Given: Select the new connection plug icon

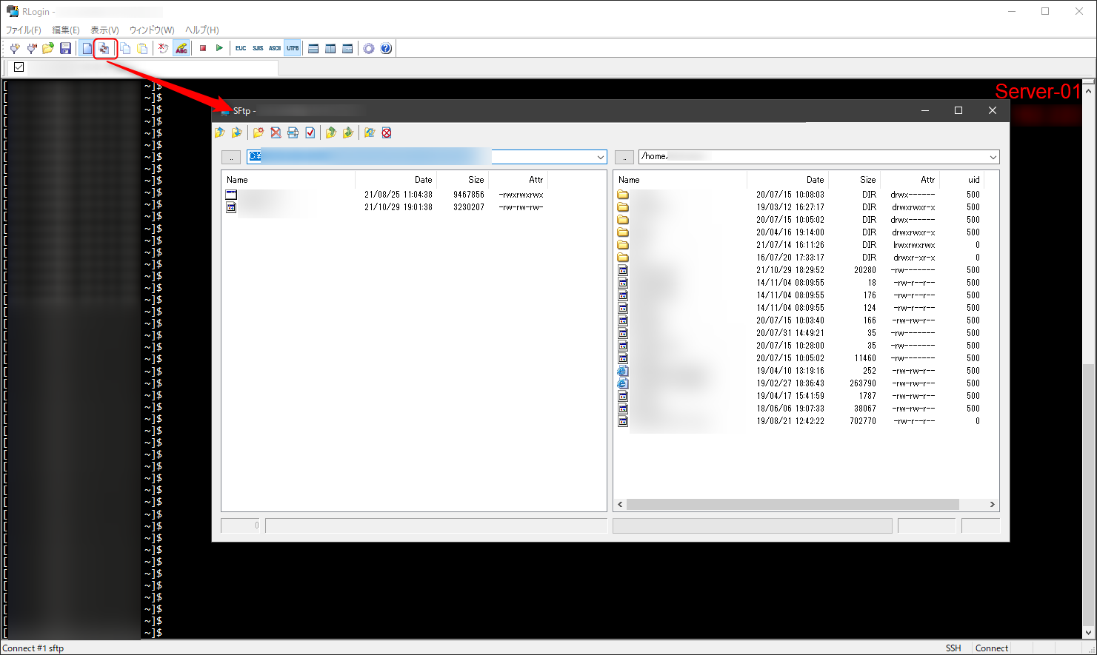Looking at the screenshot, I should pyautogui.click(x=14, y=48).
